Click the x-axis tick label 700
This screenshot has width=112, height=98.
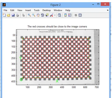pyautogui.click(x=97, y=87)
